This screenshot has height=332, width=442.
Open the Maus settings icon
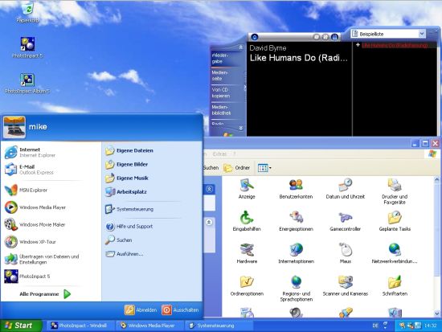coord(346,253)
